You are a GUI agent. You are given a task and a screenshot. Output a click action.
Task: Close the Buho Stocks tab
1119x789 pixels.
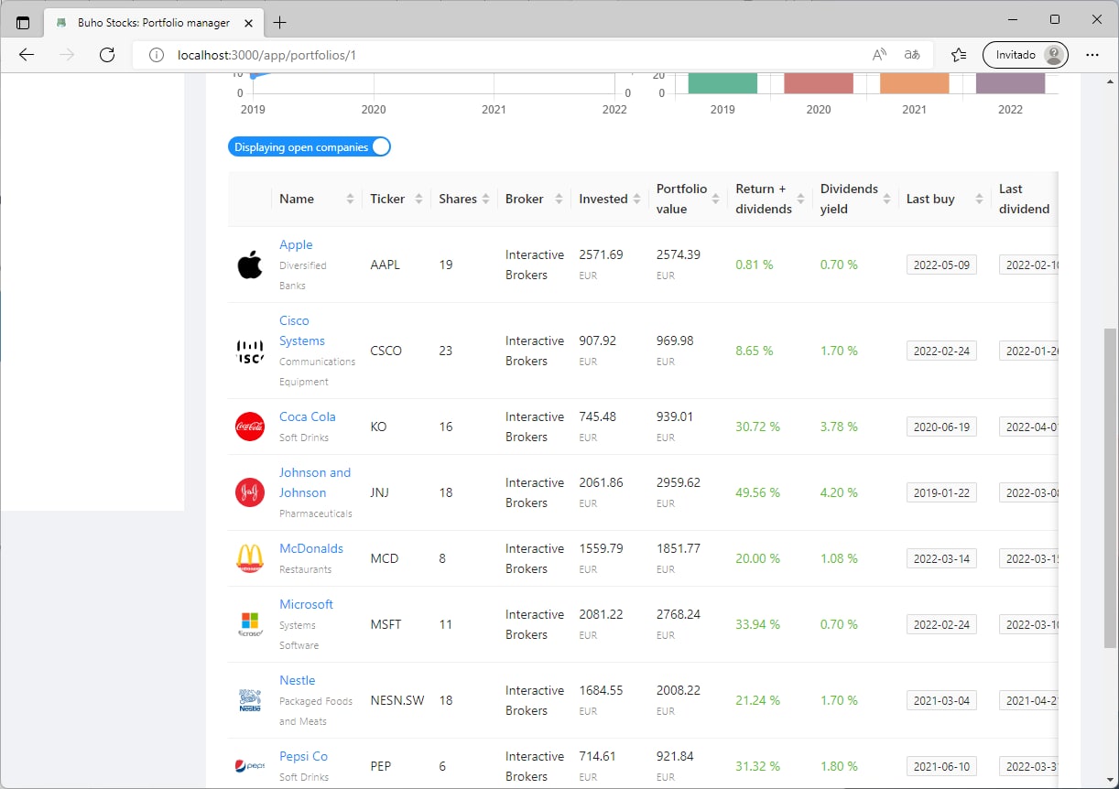point(250,22)
